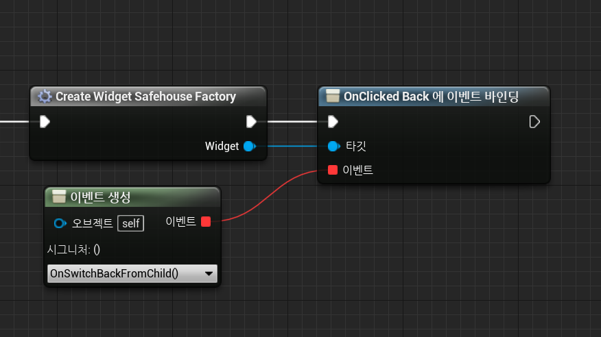Image resolution: width=601 pixels, height=337 pixels.
Task: Click the 이벤트 생성 node header icon
Action: (58, 197)
